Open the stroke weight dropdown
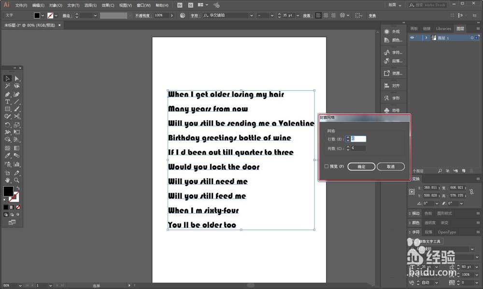483x289 pixels. 95,15
